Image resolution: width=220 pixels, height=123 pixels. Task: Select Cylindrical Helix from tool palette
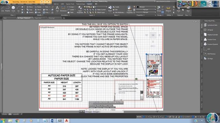tap(211, 25)
